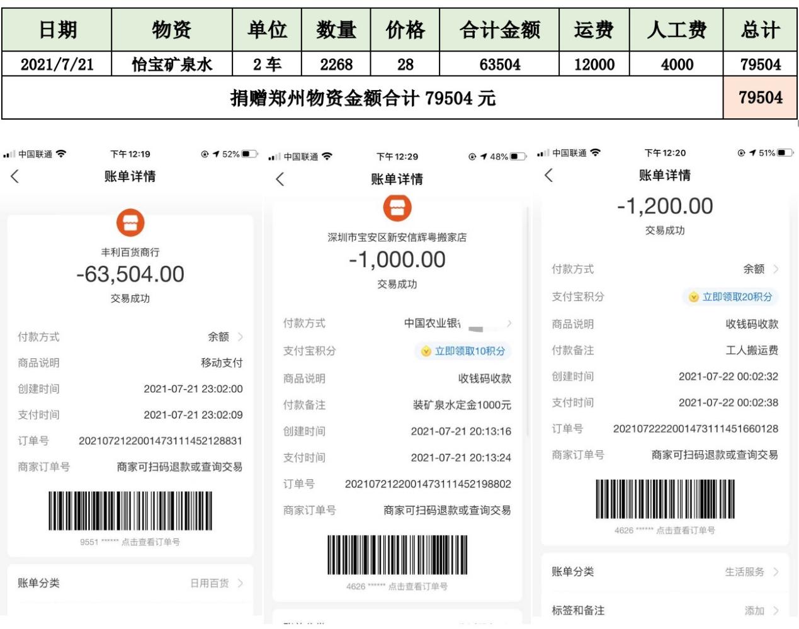
Task: Click table cell 2268
Action: [336, 64]
